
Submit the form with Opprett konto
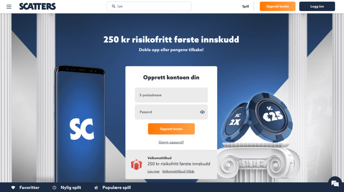coord(171,129)
